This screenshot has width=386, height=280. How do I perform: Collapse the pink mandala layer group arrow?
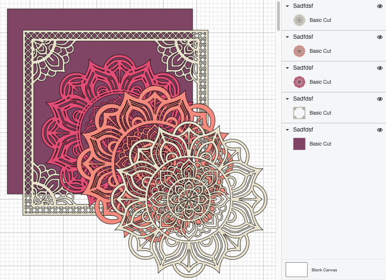(x=287, y=68)
